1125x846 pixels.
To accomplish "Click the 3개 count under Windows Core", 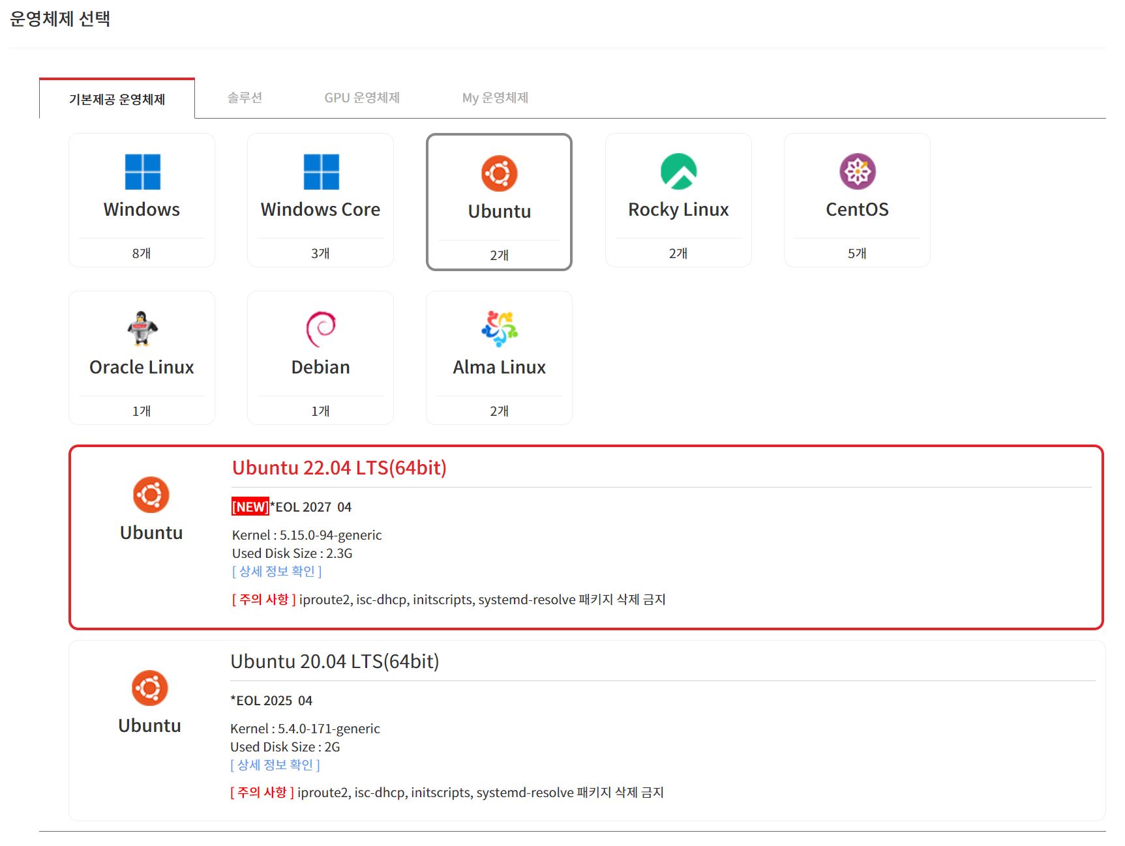I will tap(320, 254).
